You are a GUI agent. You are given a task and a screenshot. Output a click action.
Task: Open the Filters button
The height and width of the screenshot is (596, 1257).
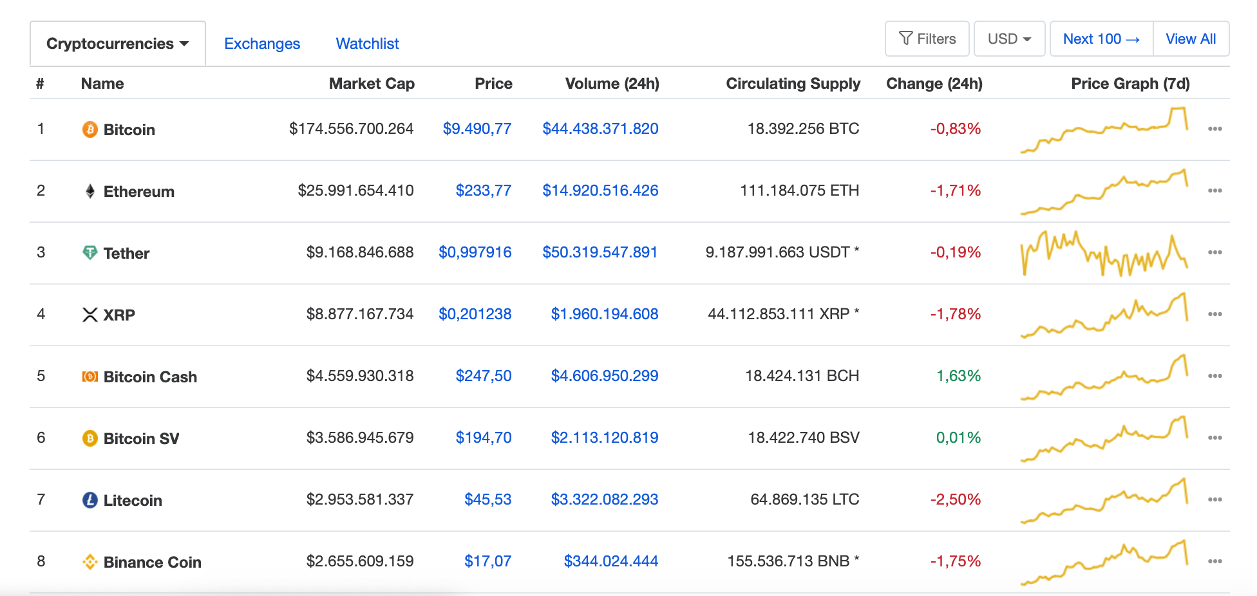pos(927,39)
